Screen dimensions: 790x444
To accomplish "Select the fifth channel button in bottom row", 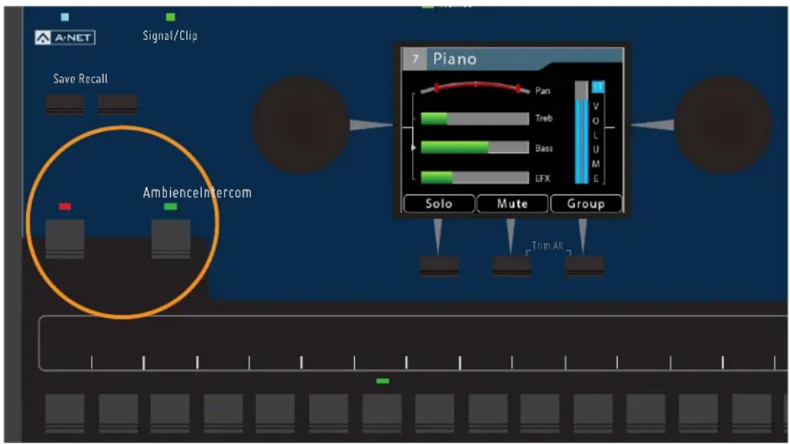I will [x=275, y=413].
